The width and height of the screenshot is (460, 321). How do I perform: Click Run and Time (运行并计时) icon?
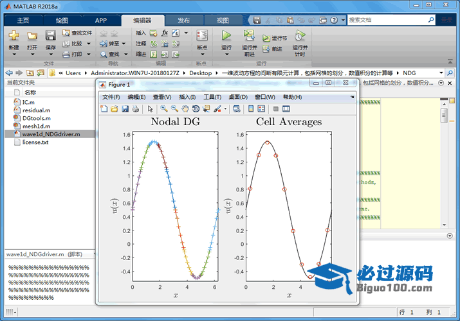pos(300,35)
